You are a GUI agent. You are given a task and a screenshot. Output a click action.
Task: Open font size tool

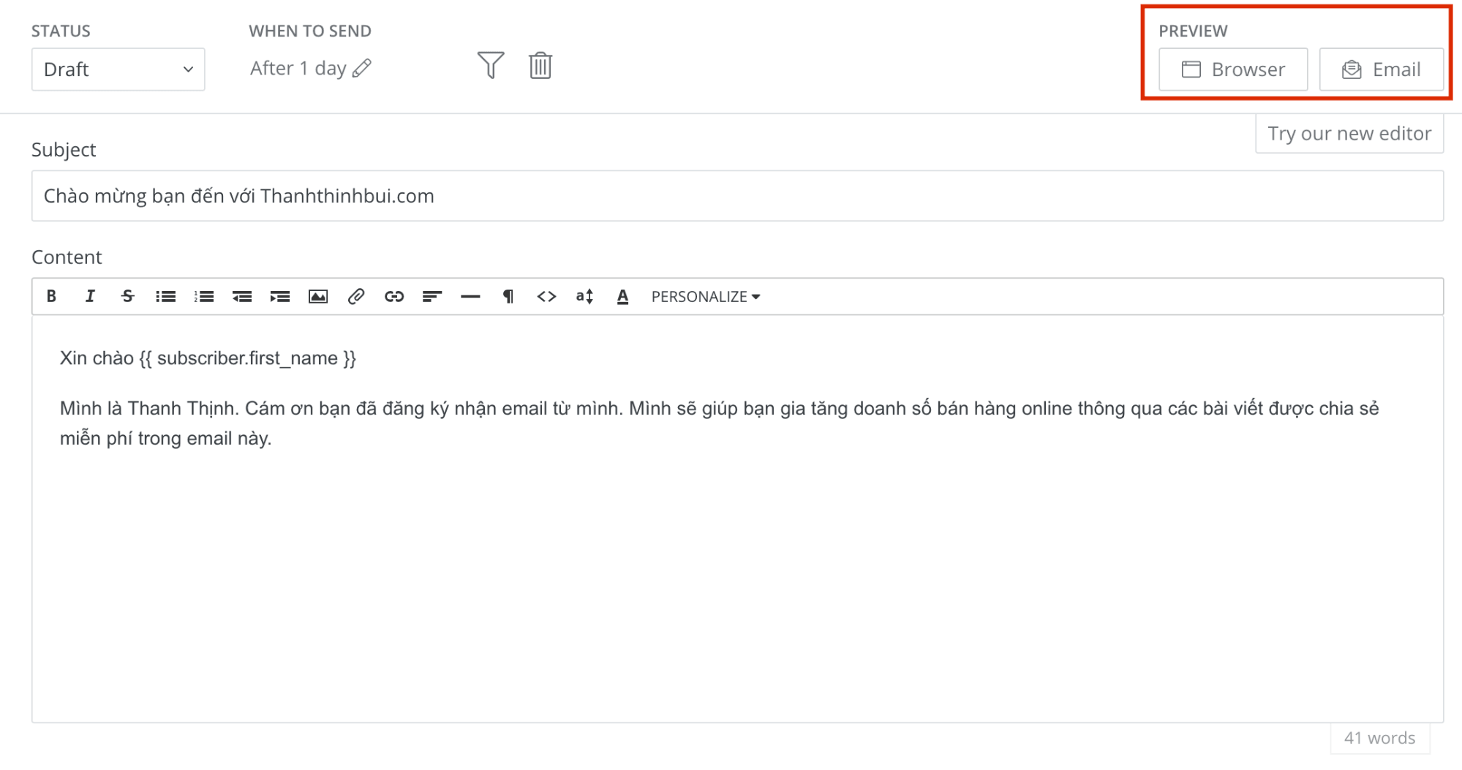584,296
